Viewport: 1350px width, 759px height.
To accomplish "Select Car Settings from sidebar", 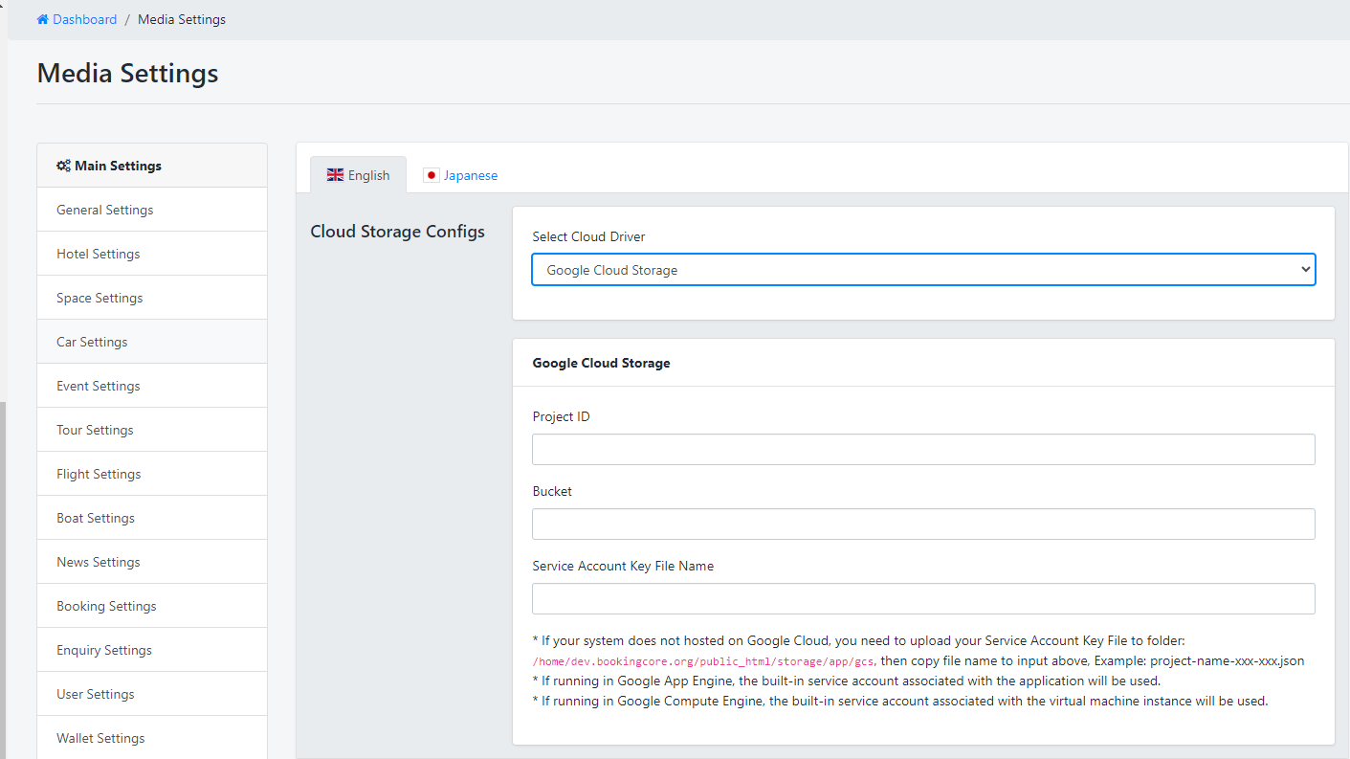I will [x=92, y=342].
